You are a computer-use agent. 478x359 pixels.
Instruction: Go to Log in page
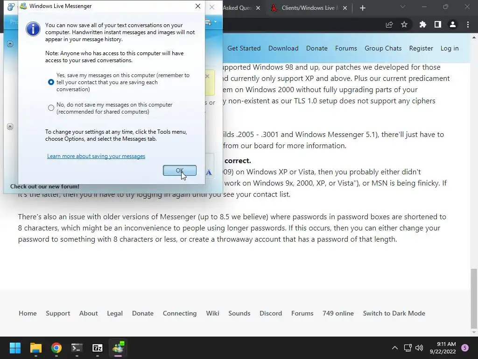450,48
